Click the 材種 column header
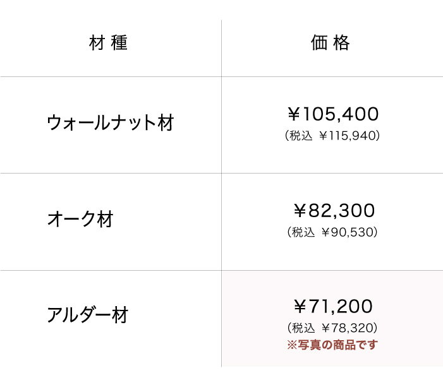 point(109,43)
